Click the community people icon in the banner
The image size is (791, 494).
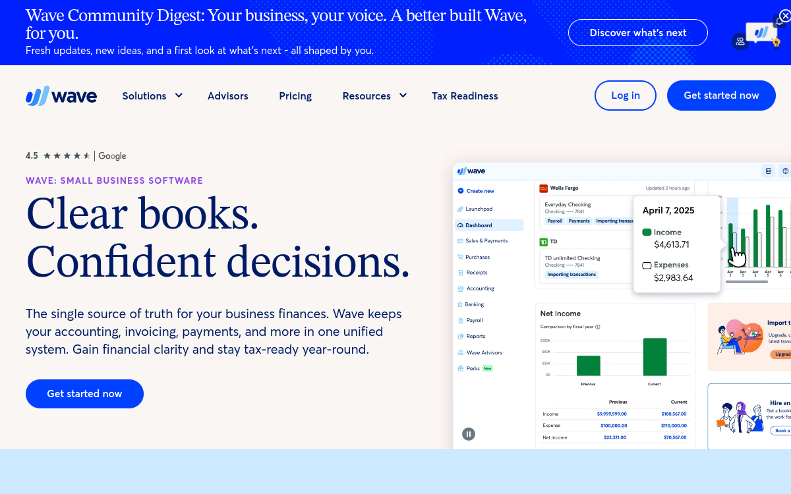(740, 41)
